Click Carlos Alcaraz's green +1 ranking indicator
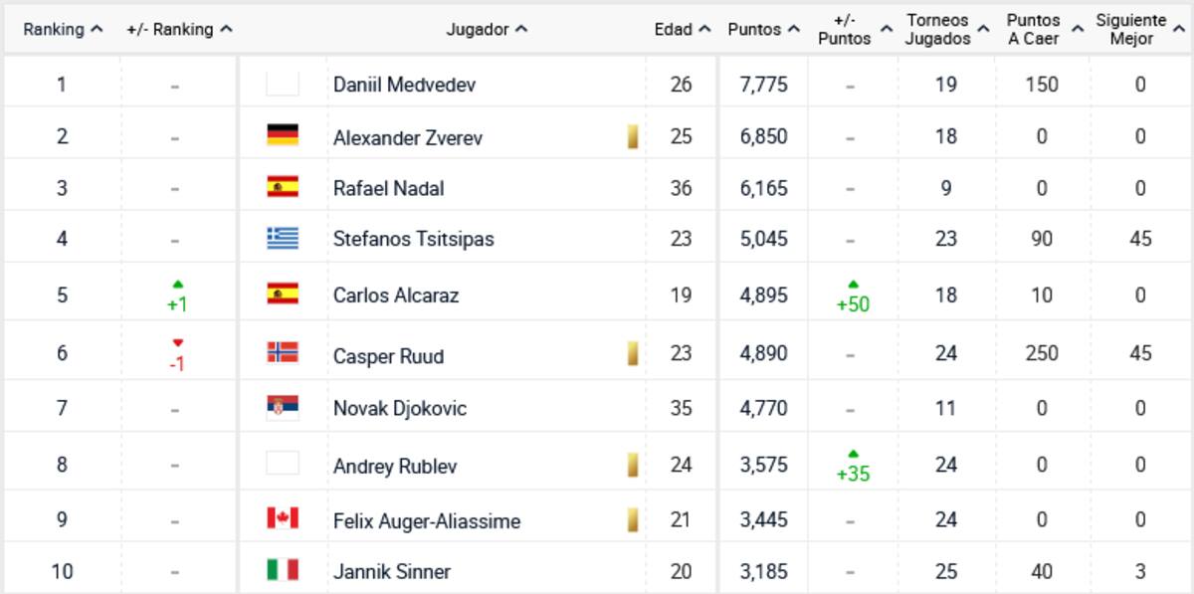The width and height of the screenshot is (1194, 594). coord(177,297)
